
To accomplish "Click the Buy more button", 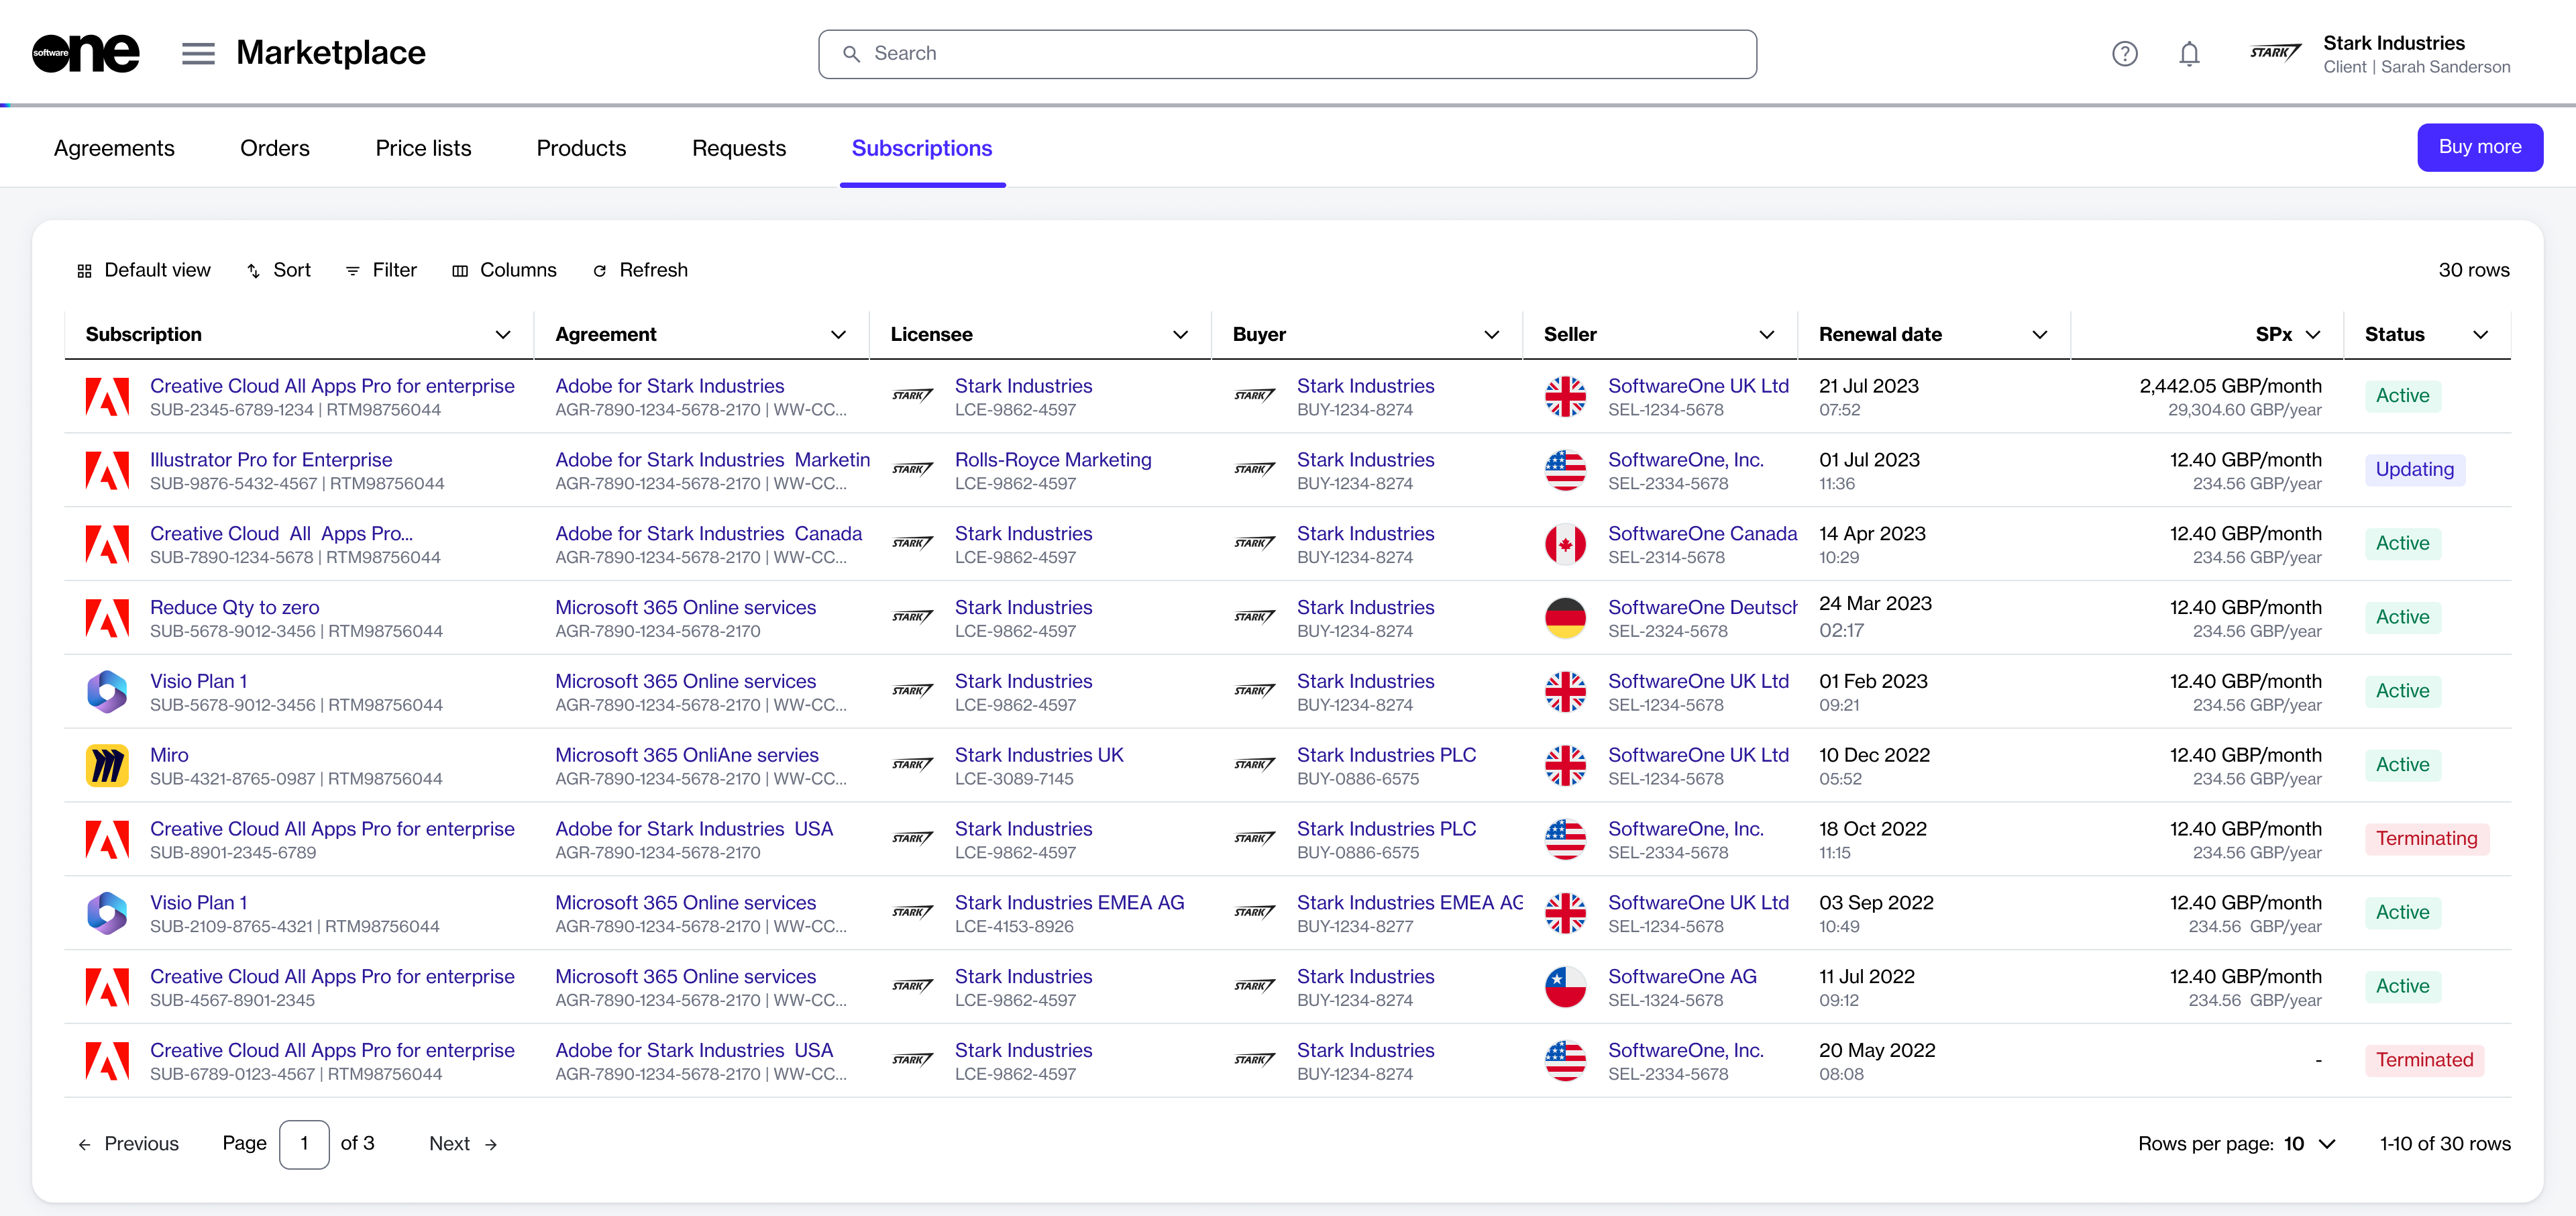I will pos(2479,147).
